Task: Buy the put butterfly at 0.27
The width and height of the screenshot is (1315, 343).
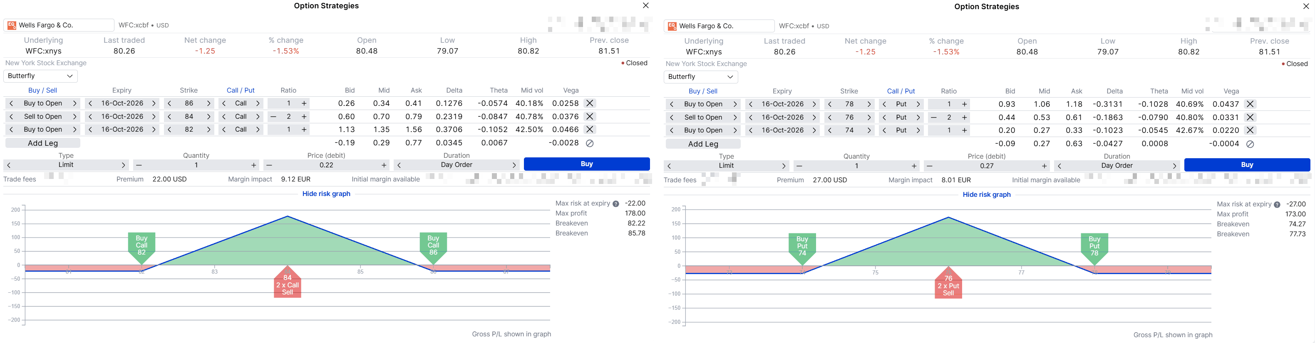Action: click(1247, 165)
